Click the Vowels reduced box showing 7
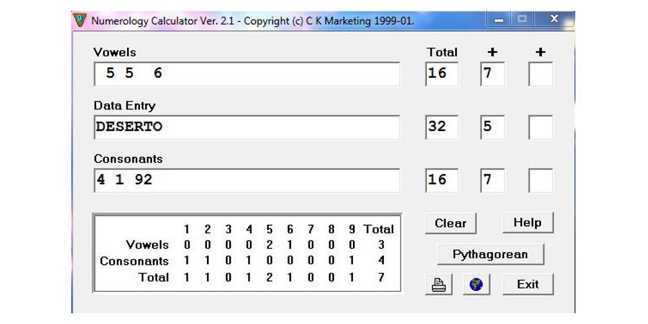 pyautogui.click(x=493, y=74)
